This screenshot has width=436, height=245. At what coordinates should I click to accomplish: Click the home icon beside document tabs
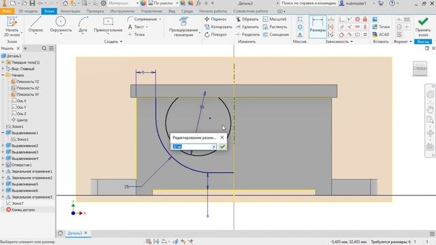pos(60,233)
